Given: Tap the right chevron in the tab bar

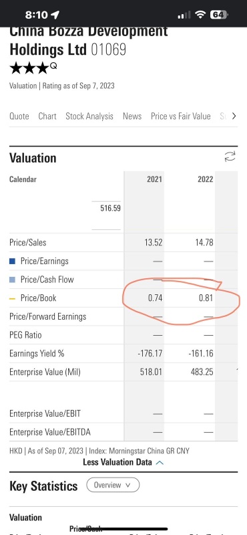Looking at the screenshot, I should [234, 116].
